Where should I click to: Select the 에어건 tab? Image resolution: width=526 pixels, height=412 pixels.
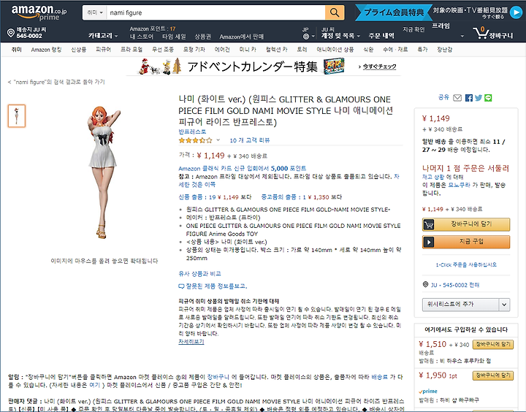coord(222,50)
